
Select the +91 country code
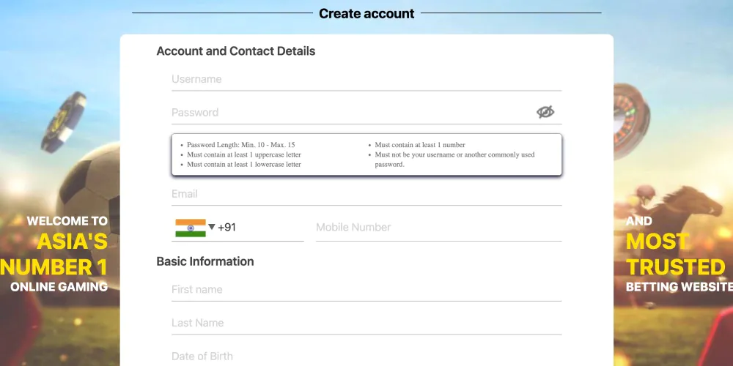227,228
